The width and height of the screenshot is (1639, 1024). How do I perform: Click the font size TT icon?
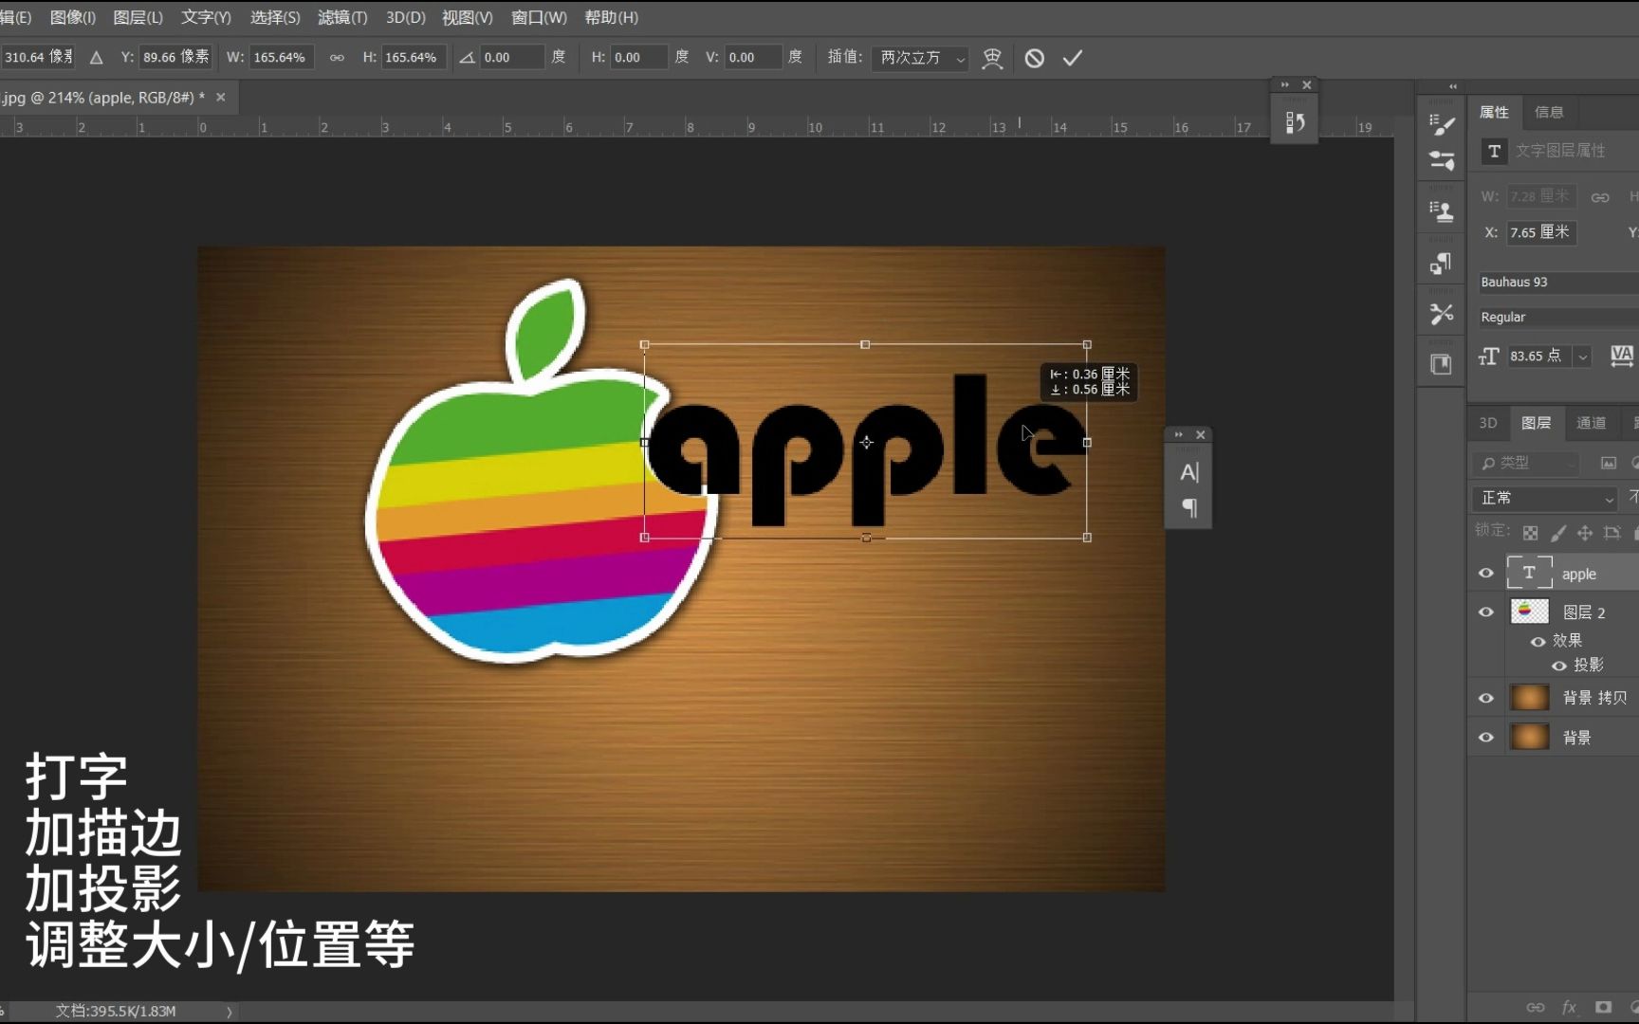click(x=1488, y=356)
